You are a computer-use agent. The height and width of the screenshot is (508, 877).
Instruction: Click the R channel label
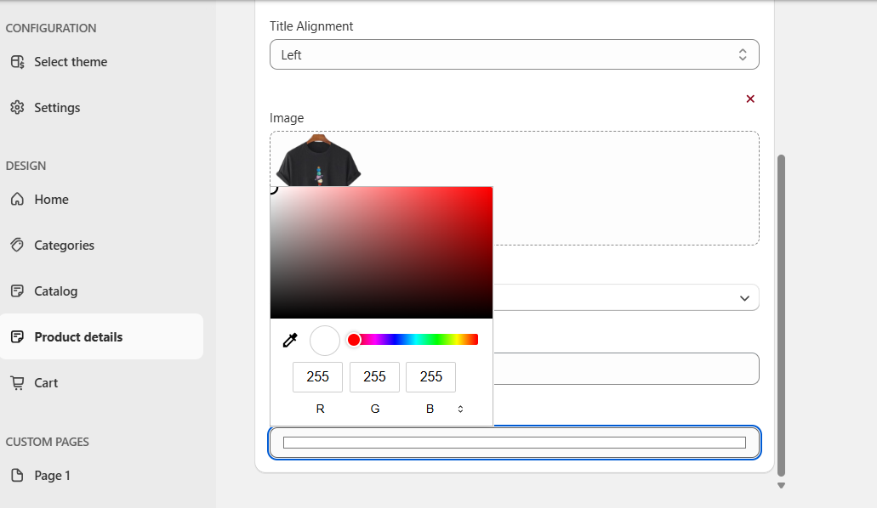tap(320, 409)
